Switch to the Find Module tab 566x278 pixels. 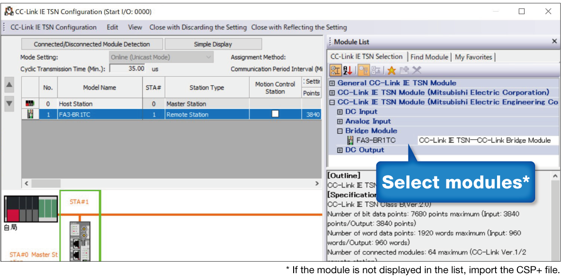[429, 57]
